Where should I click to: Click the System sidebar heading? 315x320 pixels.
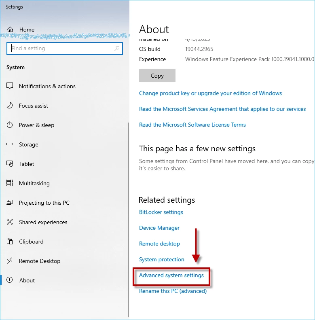click(x=15, y=67)
